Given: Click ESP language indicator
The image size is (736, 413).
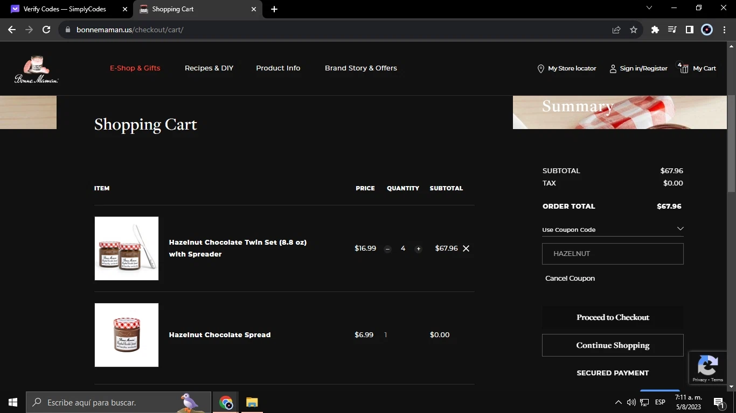Looking at the screenshot, I should [660, 402].
